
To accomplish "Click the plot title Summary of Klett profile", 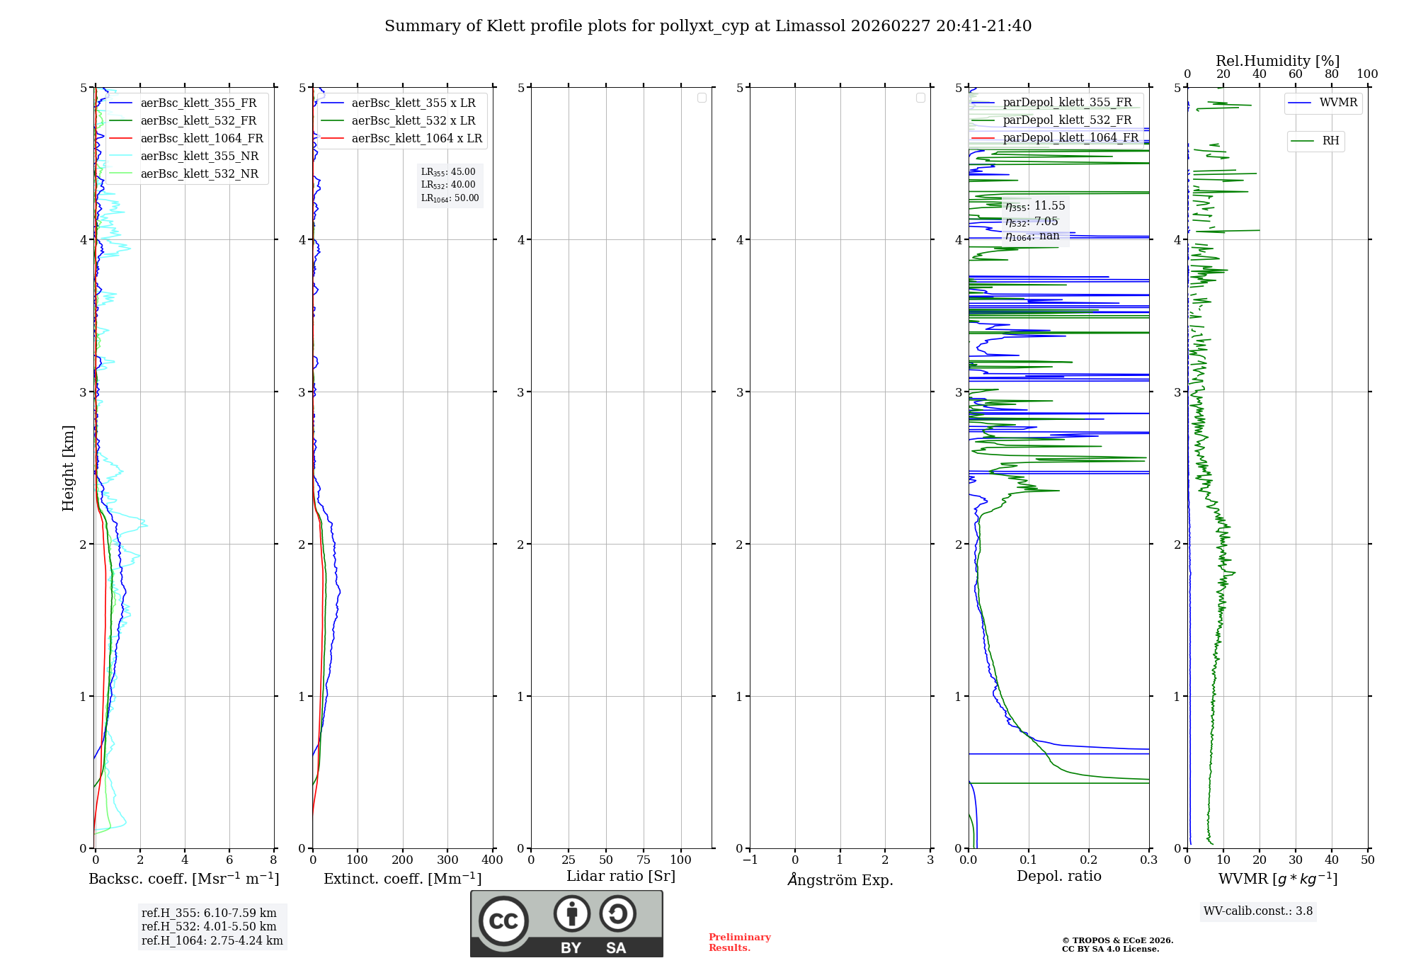I will pyautogui.click(x=707, y=26).
